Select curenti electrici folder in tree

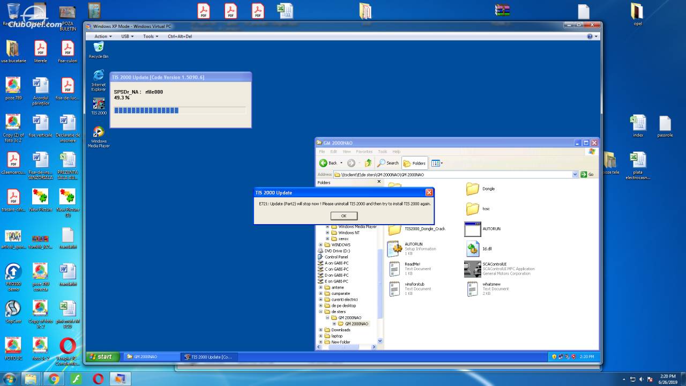pyautogui.click(x=341, y=299)
